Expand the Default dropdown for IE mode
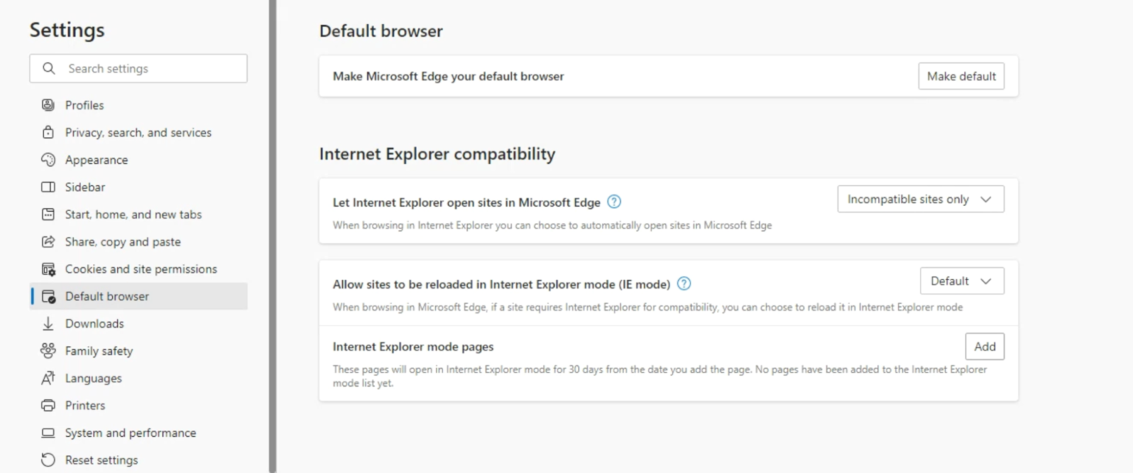Image resolution: width=1133 pixels, height=473 pixels. (x=961, y=280)
